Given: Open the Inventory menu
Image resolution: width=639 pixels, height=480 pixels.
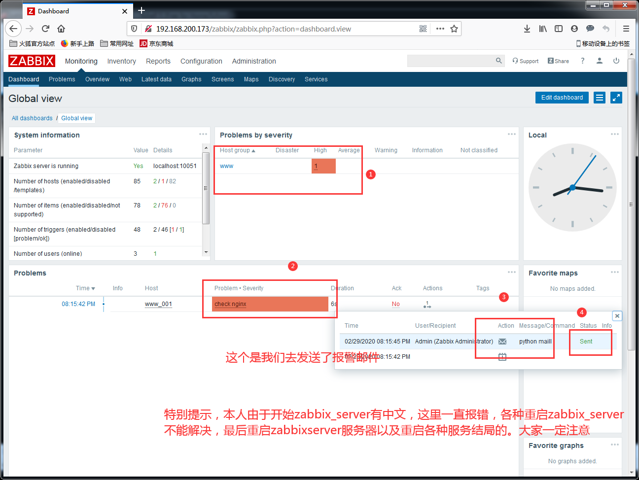Looking at the screenshot, I should (121, 61).
